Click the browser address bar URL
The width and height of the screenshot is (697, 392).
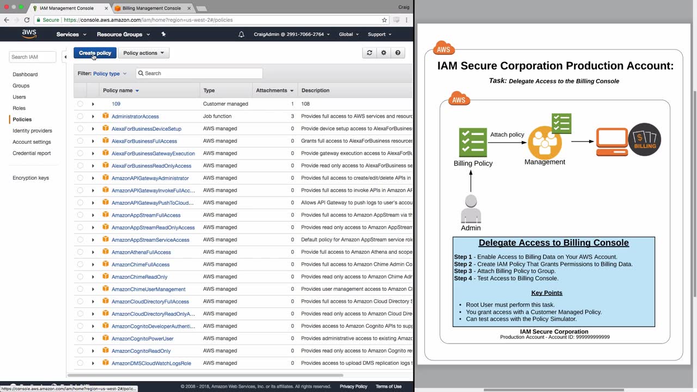point(148,20)
